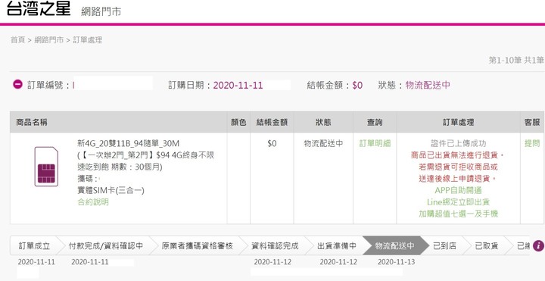The width and height of the screenshot is (545, 281).
Task: Click product name 新4G_20雙11B_94隨單_30M
Action: coord(128,144)
